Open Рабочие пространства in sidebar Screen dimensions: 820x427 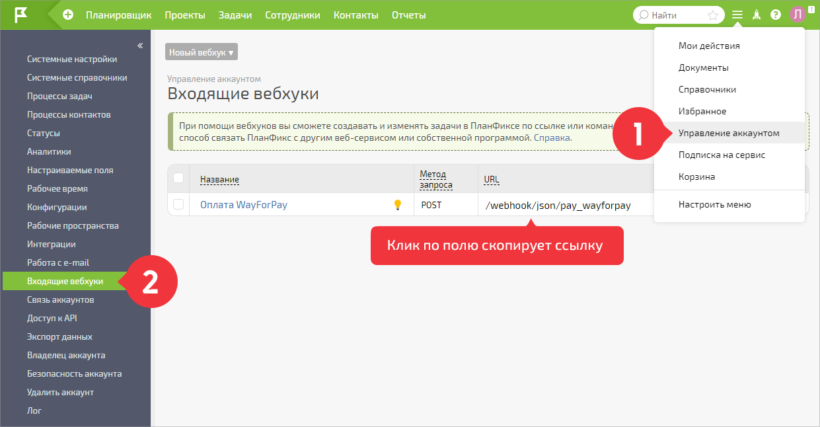coord(73,225)
